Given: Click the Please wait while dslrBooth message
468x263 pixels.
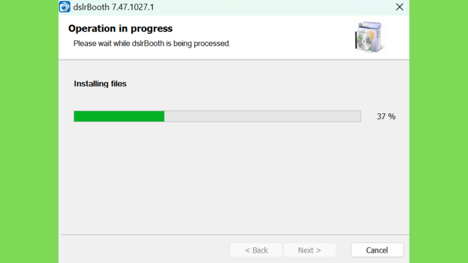Looking at the screenshot, I should [x=152, y=43].
